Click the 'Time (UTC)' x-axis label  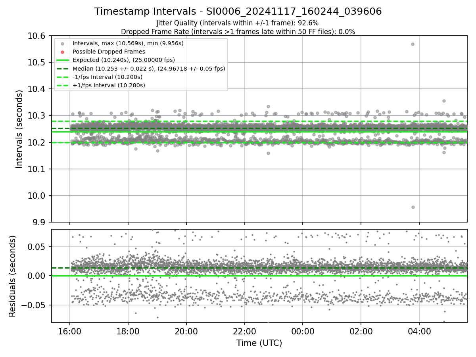tap(259, 343)
